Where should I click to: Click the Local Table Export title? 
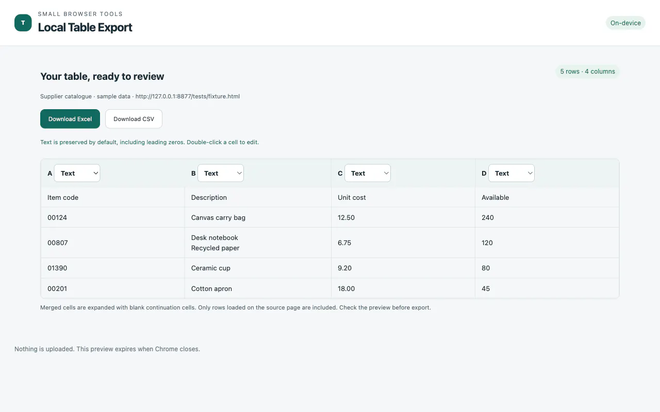85,27
